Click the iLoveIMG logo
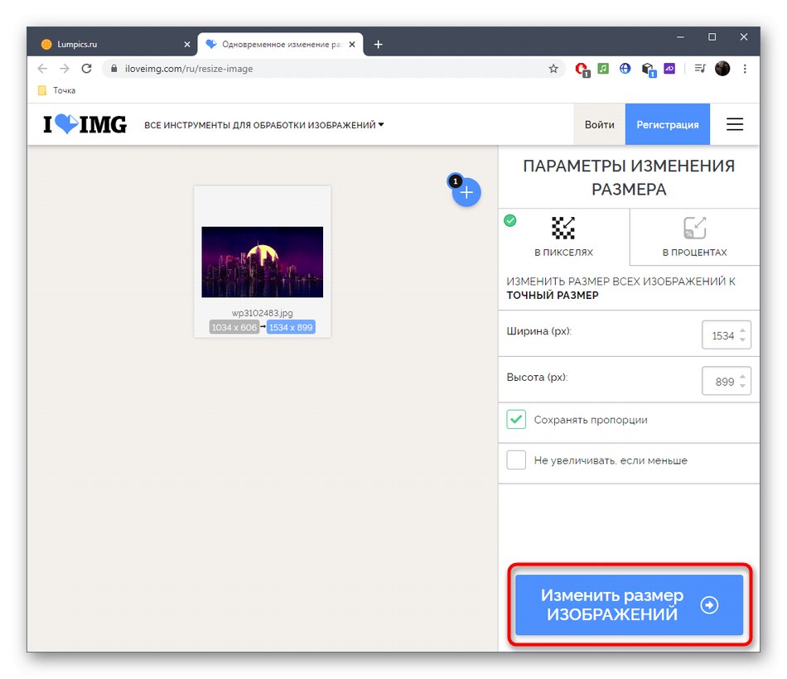The width and height of the screenshot is (787, 679). [x=84, y=124]
